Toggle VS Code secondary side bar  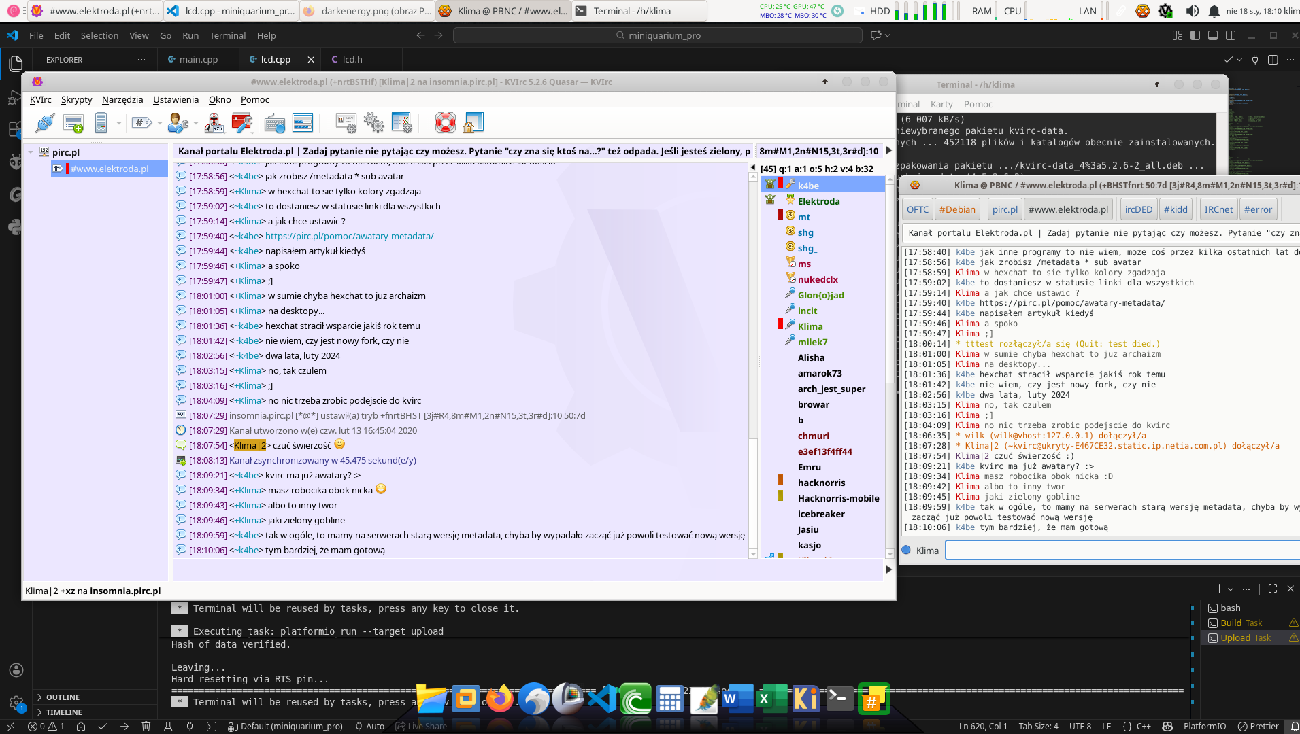pyautogui.click(x=1231, y=35)
